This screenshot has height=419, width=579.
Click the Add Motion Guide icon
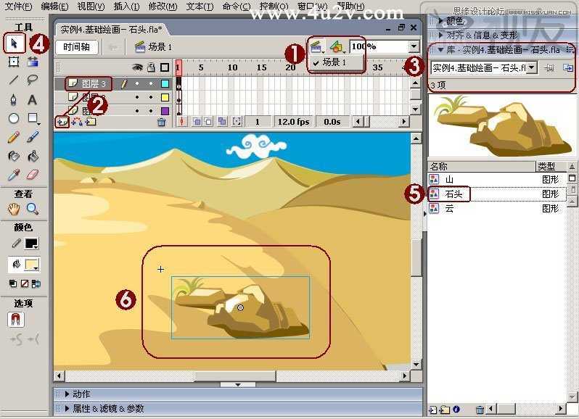pos(77,122)
